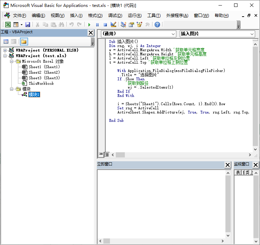Viewport: 260px width, 245px height.
Task: Open the 文件(F) menu
Action: (20, 16)
